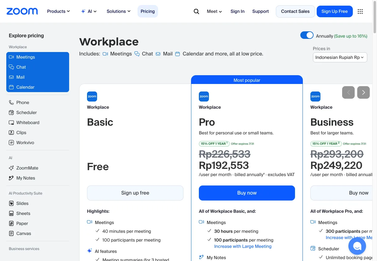The width and height of the screenshot is (377, 261).
Task: Click the 'Rp192,553' Pro price text
Action: (224, 165)
